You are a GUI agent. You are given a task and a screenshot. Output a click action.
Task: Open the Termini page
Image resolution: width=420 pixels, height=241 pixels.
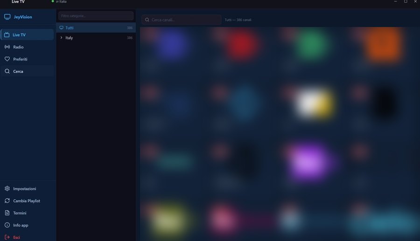pyautogui.click(x=28, y=213)
